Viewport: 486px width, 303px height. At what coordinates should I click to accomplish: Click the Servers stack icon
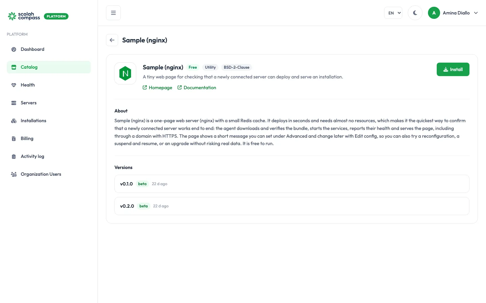point(14,103)
